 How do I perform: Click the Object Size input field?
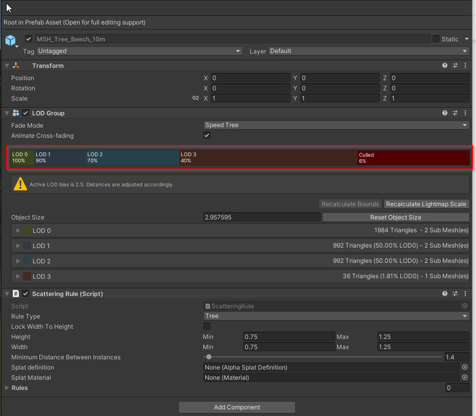[261, 217]
